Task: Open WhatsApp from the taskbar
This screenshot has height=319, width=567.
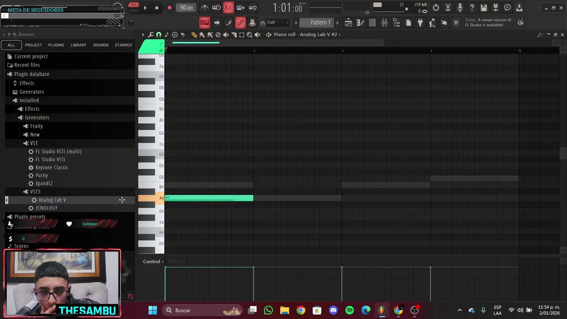Action: click(x=268, y=310)
